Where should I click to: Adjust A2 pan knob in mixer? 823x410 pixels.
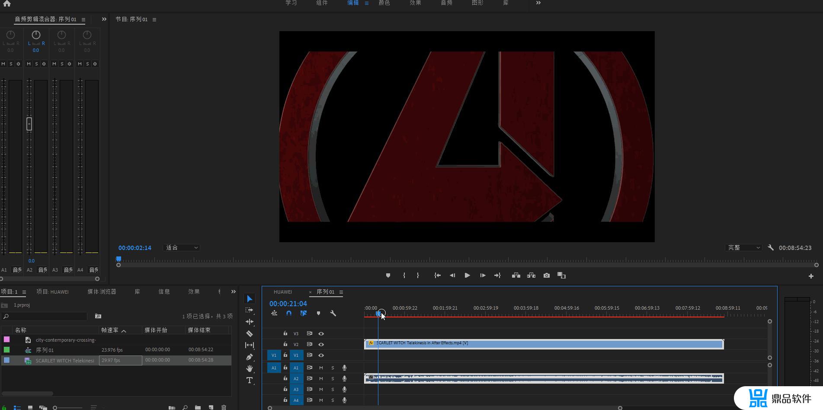coord(36,35)
